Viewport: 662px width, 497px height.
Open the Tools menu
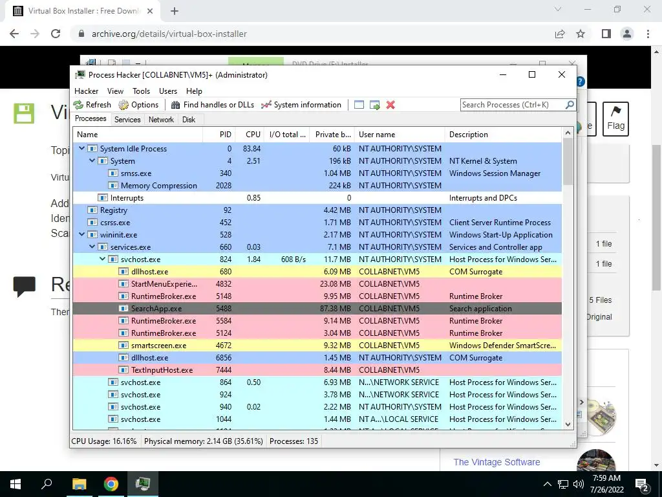click(141, 91)
